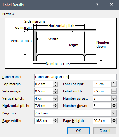
Task: Click the 'Number across:' field label
Action: coord(75,98)
